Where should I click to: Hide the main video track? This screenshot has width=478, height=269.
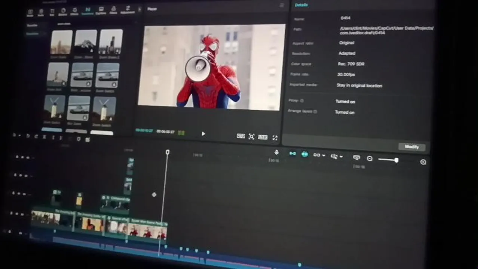tap(17, 213)
